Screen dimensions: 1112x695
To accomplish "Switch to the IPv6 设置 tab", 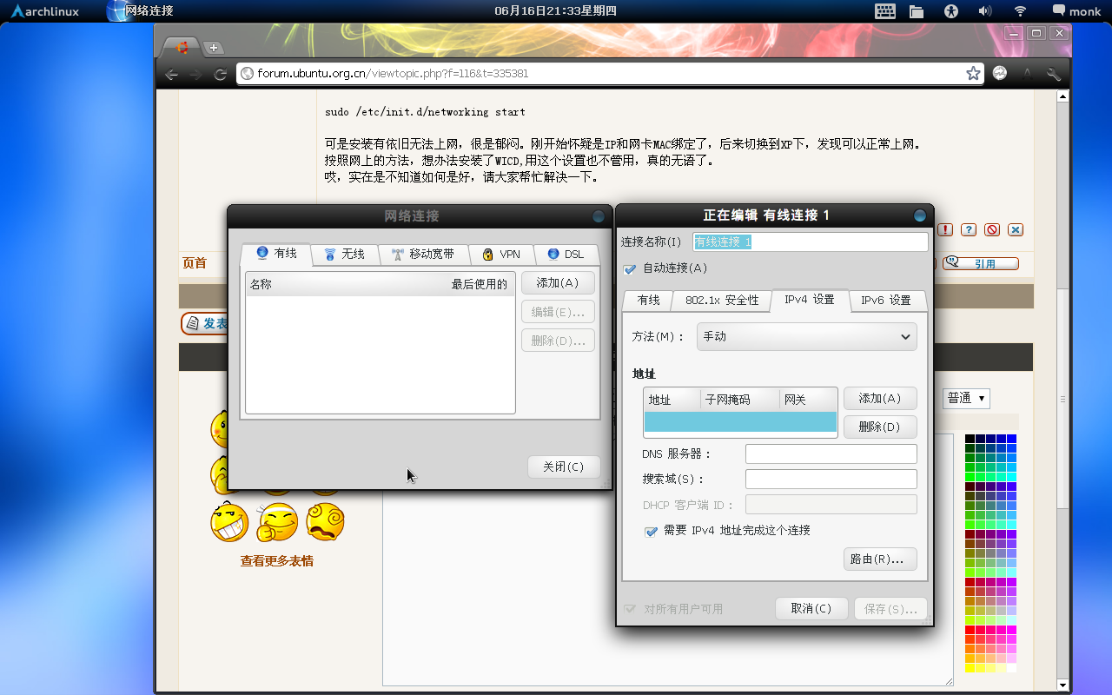I will (885, 300).
